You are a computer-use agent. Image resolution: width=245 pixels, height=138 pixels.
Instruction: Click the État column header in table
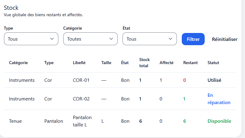click(125, 63)
